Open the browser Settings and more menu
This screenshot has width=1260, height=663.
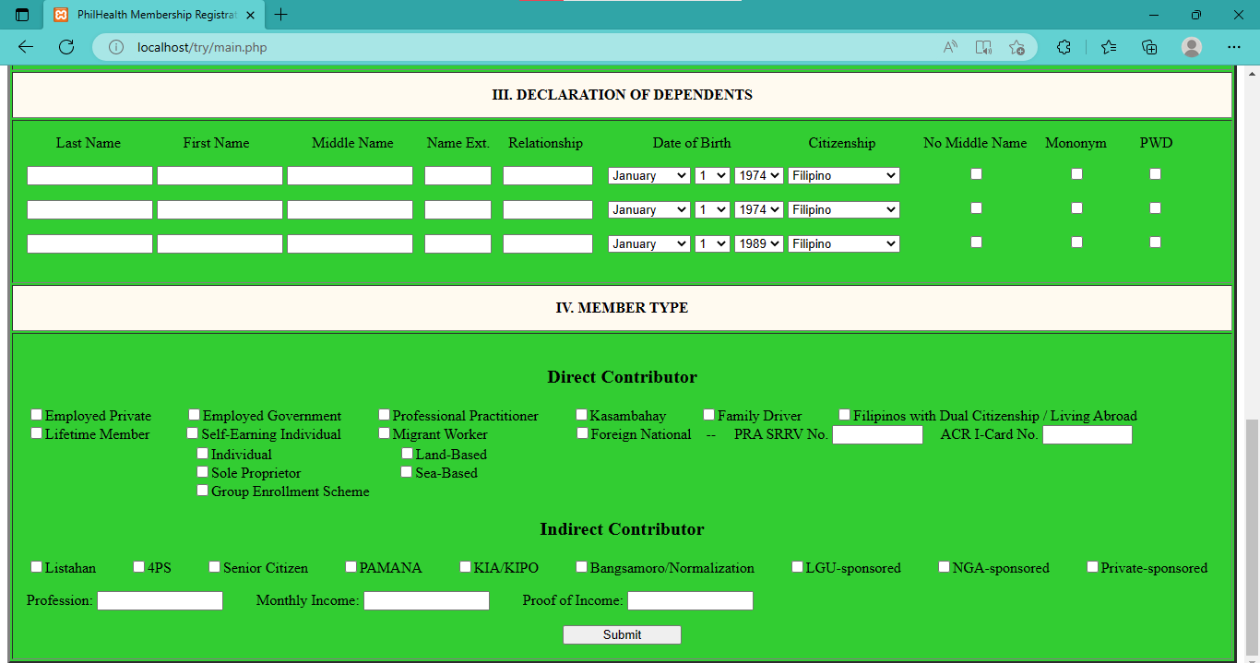pos(1233,47)
